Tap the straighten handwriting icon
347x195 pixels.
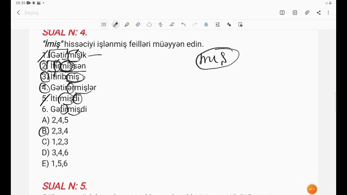(x=161, y=25)
